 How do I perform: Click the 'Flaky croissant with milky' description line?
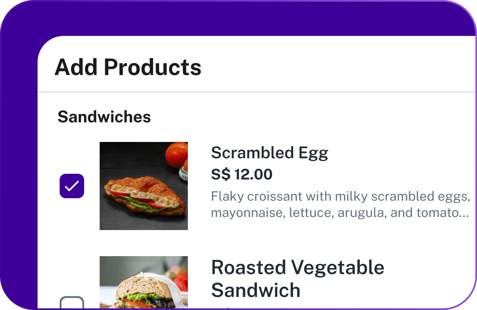coord(339,197)
